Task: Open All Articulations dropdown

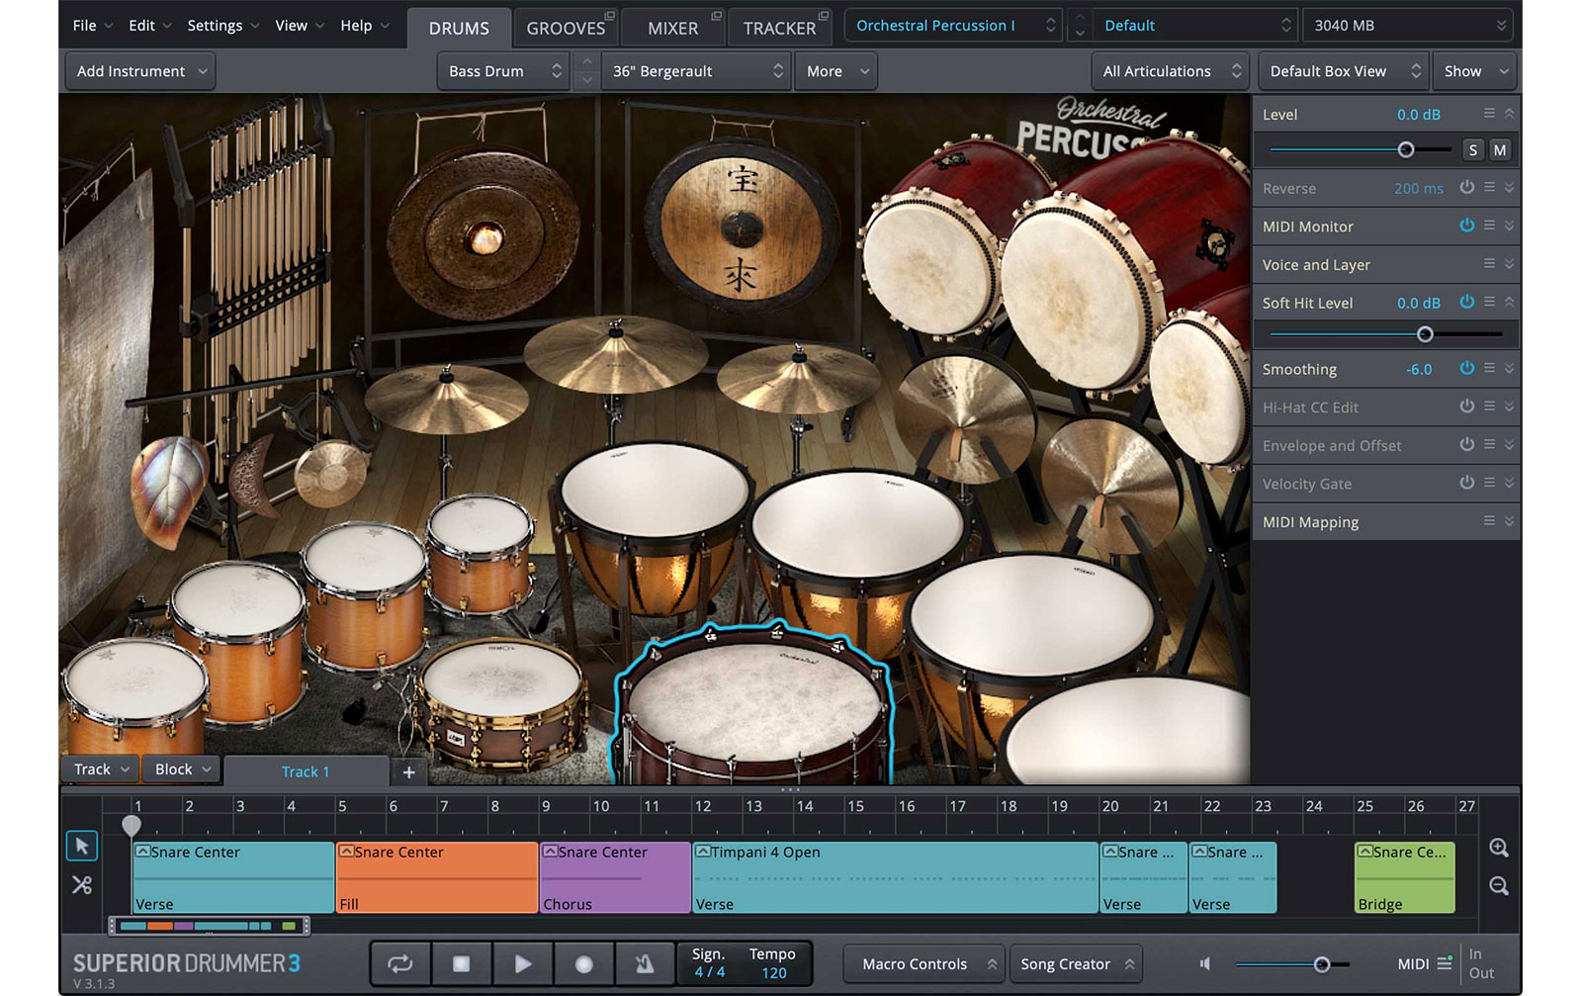Action: click(x=1170, y=71)
